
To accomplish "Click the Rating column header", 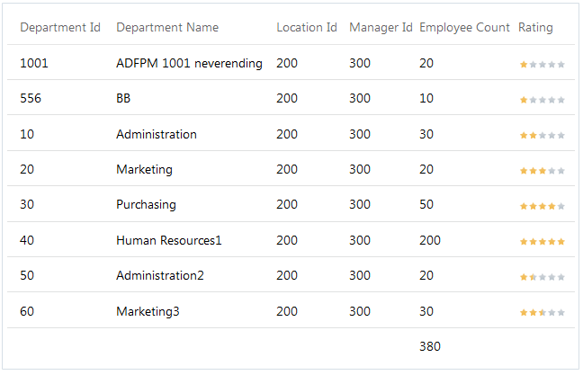I will pyautogui.click(x=535, y=28).
